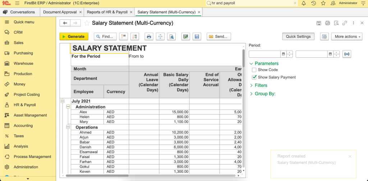Screen dimensions: 368x181
Task: Collapse the Parameters section
Action: click(251, 64)
